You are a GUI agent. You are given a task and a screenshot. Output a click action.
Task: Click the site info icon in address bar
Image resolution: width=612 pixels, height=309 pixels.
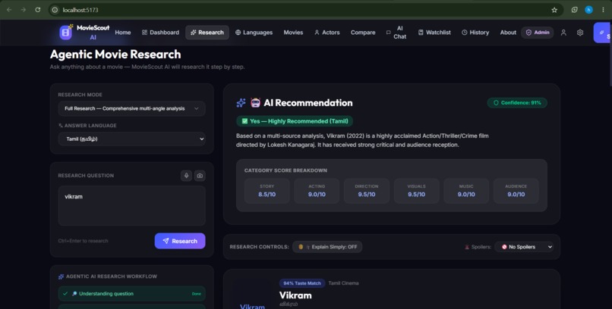click(x=55, y=10)
